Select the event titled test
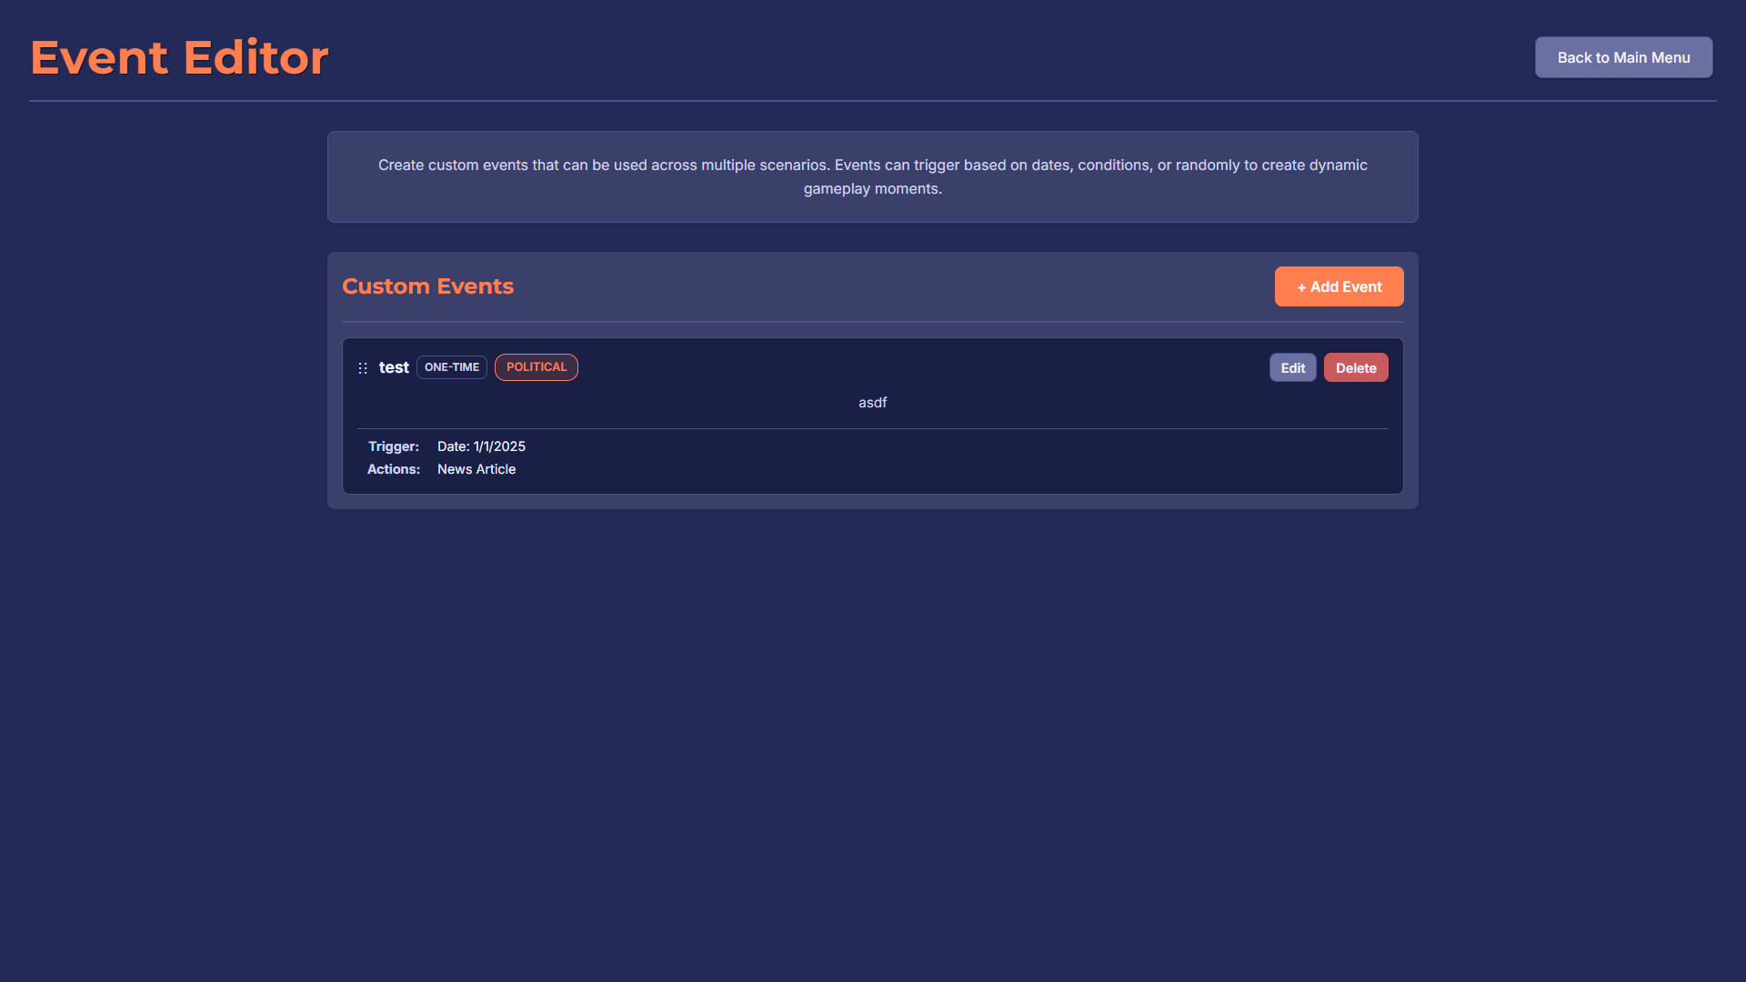Viewport: 1746px width, 982px height. (x=394, y=367)
